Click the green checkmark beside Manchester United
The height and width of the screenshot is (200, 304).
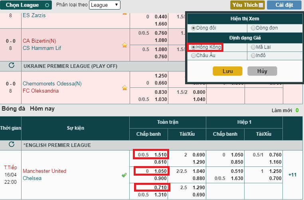coord(124,175)
